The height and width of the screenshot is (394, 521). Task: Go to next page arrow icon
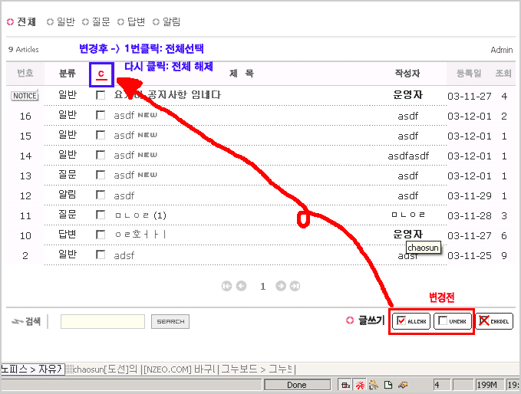(281, 286)
